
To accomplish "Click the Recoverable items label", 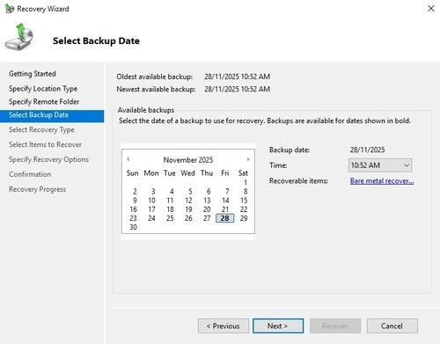I will coord(298,181).
